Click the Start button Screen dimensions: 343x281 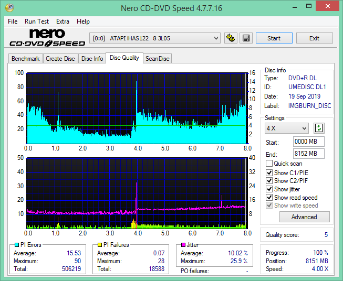click(x=274, y=38)
